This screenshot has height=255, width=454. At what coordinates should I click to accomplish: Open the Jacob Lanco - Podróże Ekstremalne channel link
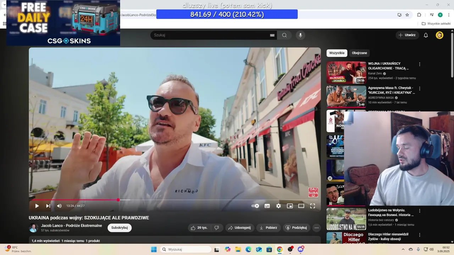pyautogui.click(x=71, y=226)
